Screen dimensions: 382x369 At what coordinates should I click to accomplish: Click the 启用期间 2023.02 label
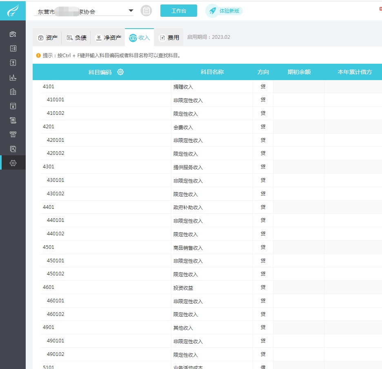coord(209,37)
